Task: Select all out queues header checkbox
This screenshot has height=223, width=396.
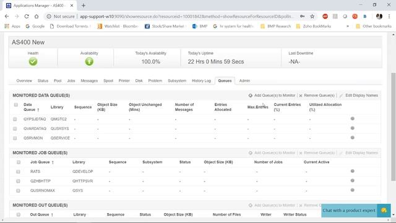Action: point(19,215)
